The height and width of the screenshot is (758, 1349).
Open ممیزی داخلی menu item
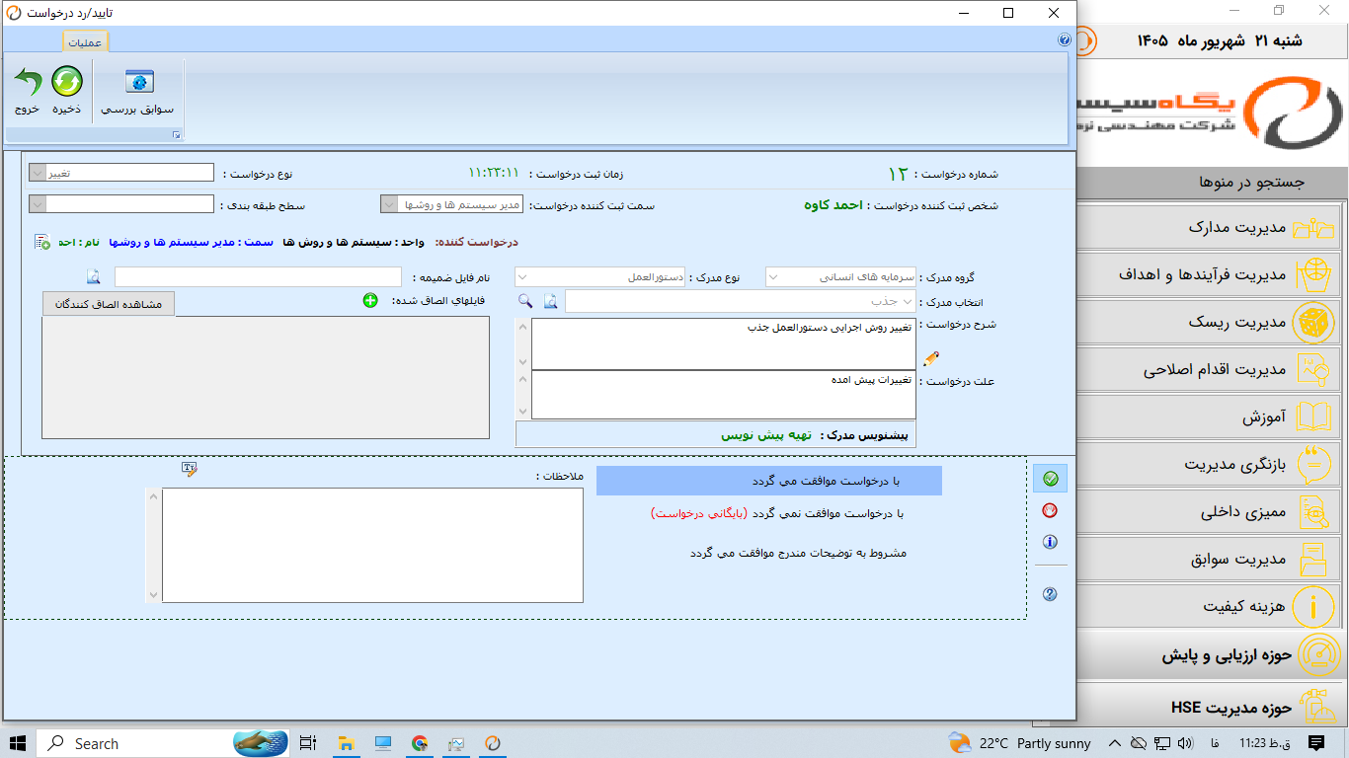[x=1209, y=512]
